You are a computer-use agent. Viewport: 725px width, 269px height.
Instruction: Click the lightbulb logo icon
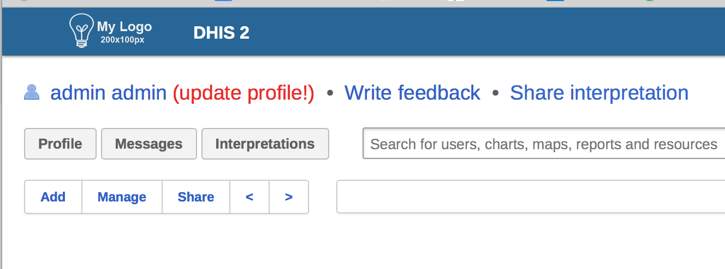(81, 30)
